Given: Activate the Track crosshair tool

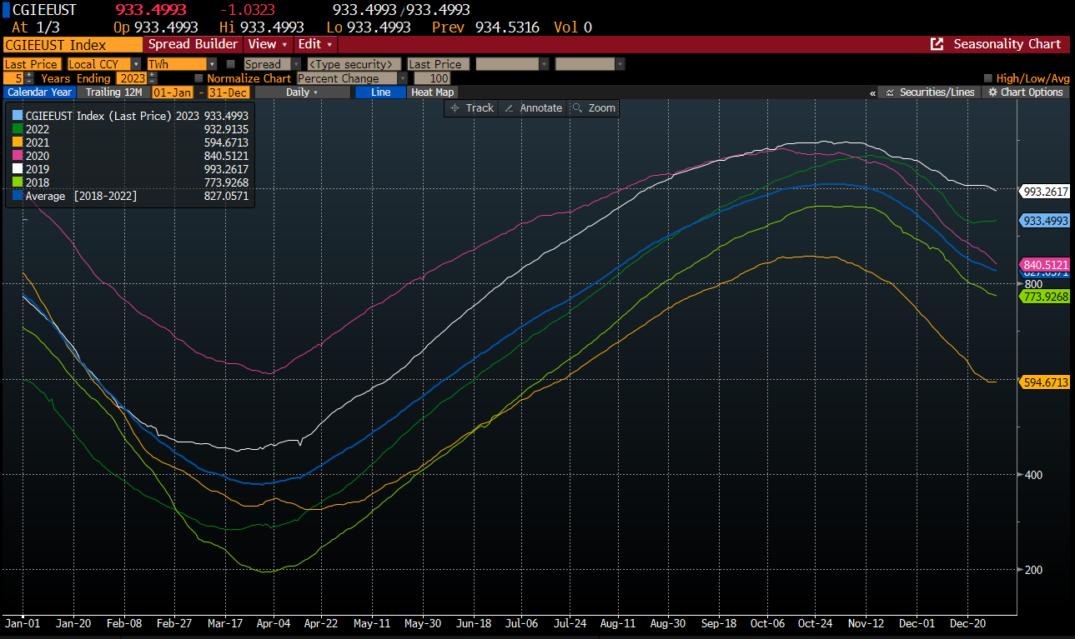Looking at the screenshot, I should tap(472, 108).
